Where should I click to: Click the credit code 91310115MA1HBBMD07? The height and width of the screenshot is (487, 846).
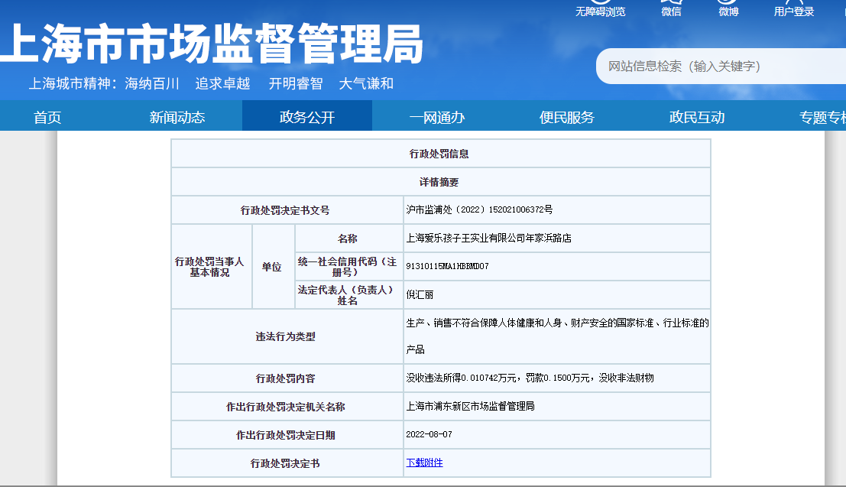point(447,266)
